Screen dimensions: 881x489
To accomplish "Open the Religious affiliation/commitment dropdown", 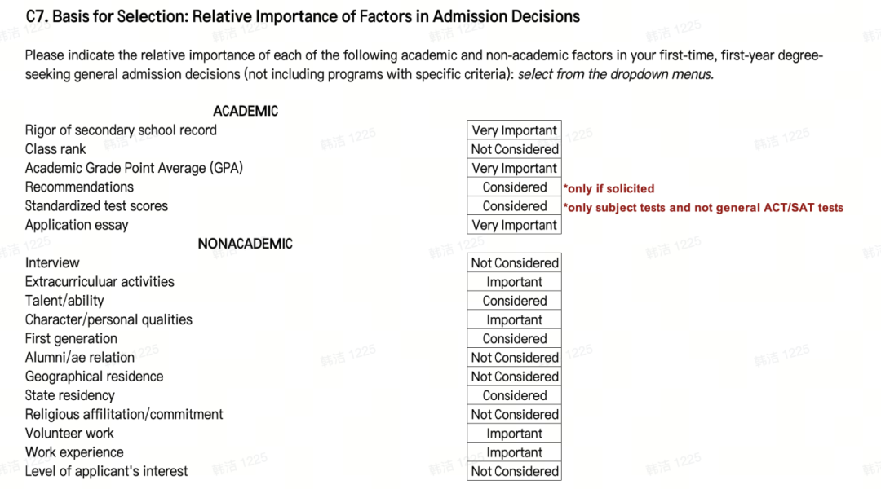I will (514, 414).
